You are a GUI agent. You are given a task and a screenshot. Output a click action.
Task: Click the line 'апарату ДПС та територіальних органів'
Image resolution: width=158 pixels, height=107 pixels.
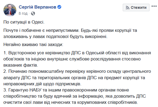tap(74, 78)
